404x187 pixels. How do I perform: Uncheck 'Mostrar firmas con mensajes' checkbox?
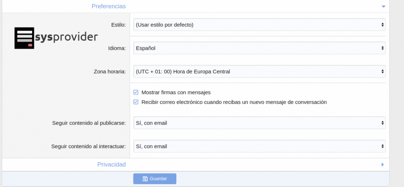pos(136,93)
